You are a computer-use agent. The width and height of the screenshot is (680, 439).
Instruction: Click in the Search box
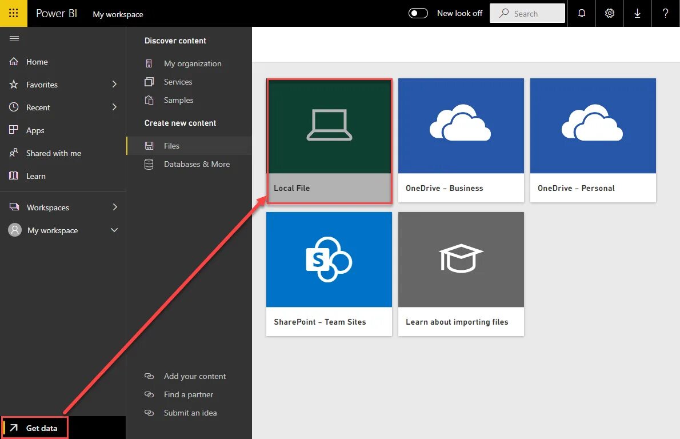coord(527,13)
